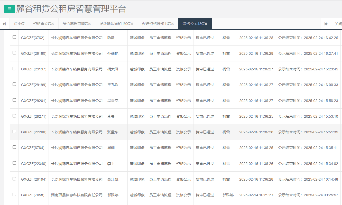Check the row checkbox for 吴雪亮
Image resolution: width=342 pixels, height=205 pixels.
click(14, 100)
